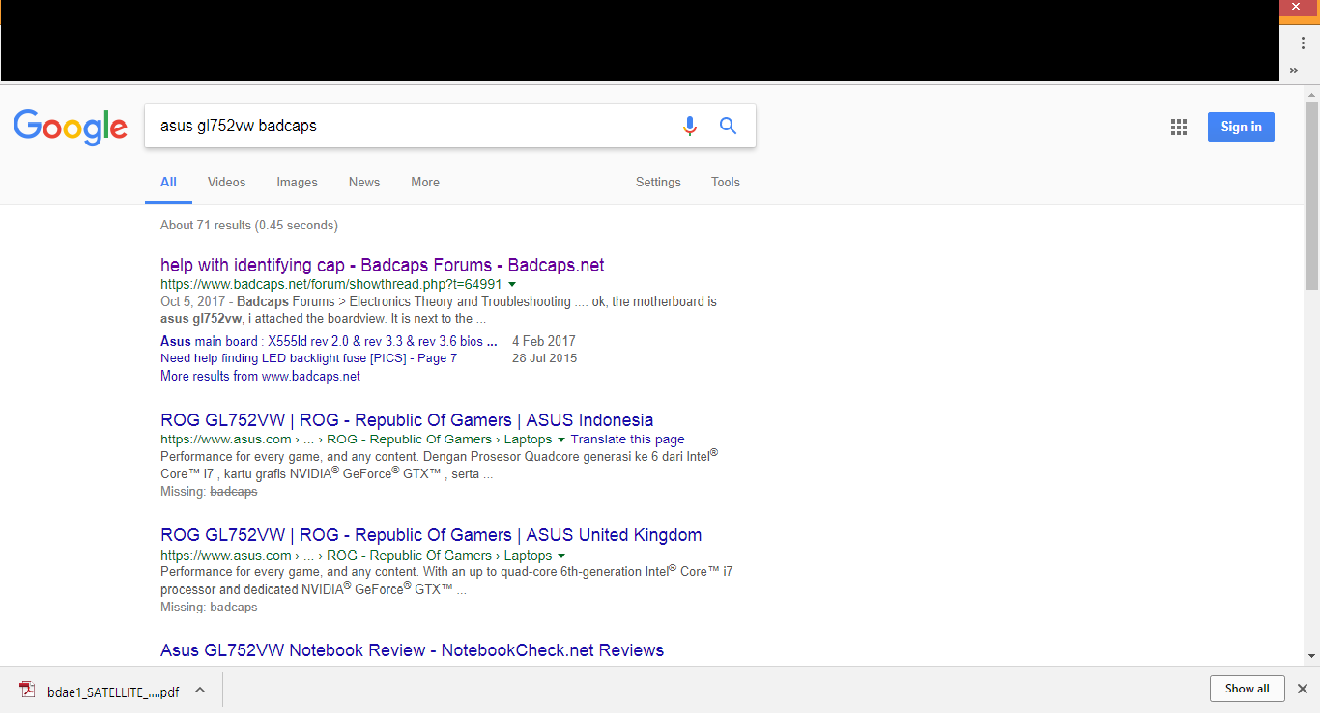
Task: Show hidden extensions via double chevron
Action: tap(1294, 70)
